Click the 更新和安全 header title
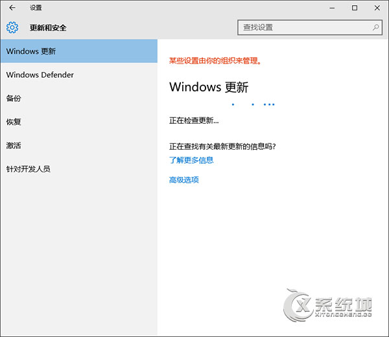The width and height of the screenshot is (389, 337). [48, 28]
